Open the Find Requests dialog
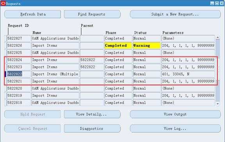 (92, 14)
